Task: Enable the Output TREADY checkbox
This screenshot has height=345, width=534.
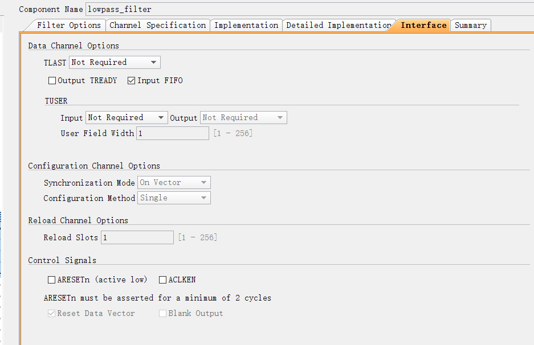Action: click(52, 81)
